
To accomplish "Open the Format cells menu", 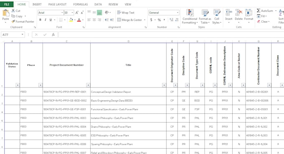I will click(248, 16).
